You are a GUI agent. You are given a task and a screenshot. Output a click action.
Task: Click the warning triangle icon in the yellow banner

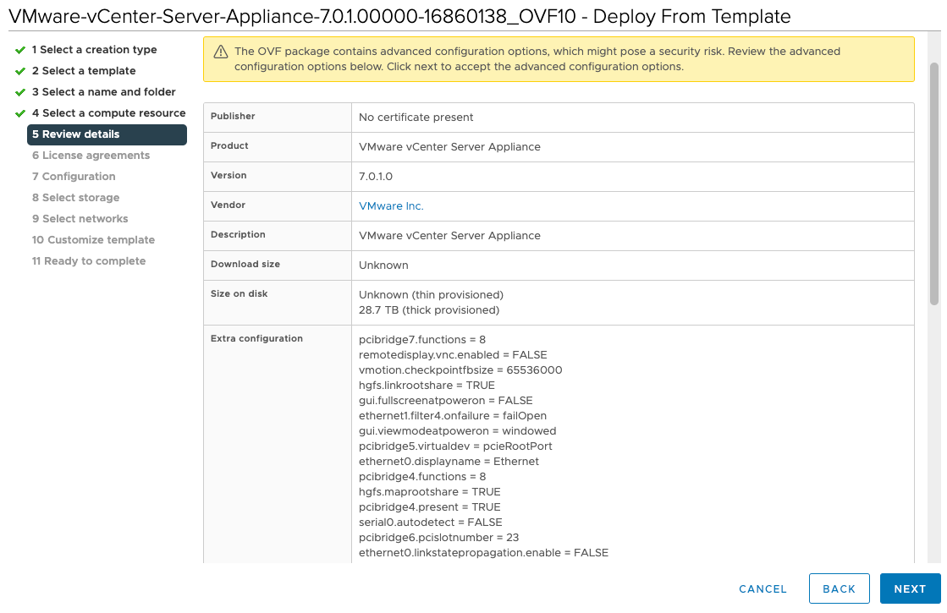pos(221,52)
